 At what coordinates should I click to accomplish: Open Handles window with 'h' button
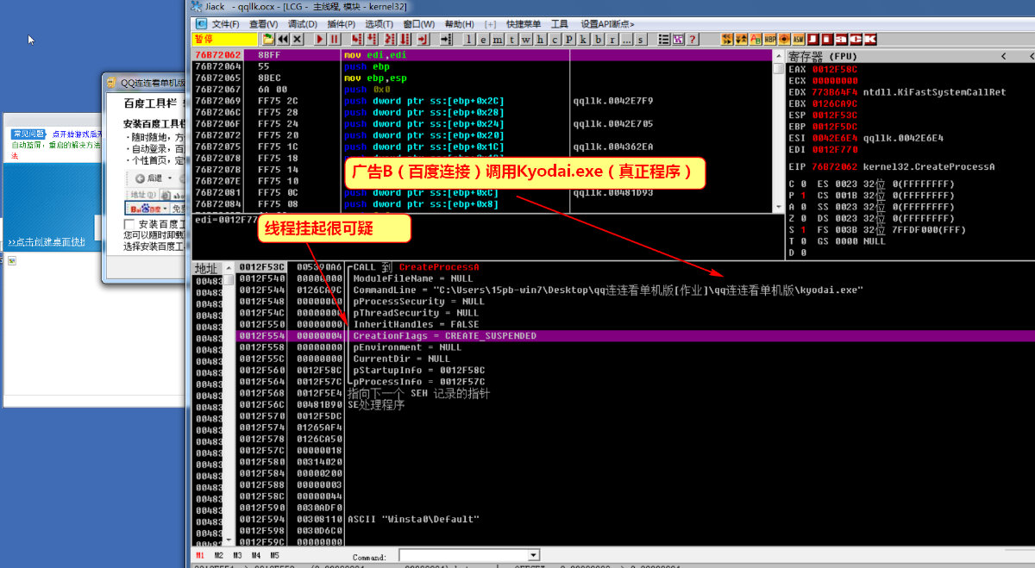540,39
